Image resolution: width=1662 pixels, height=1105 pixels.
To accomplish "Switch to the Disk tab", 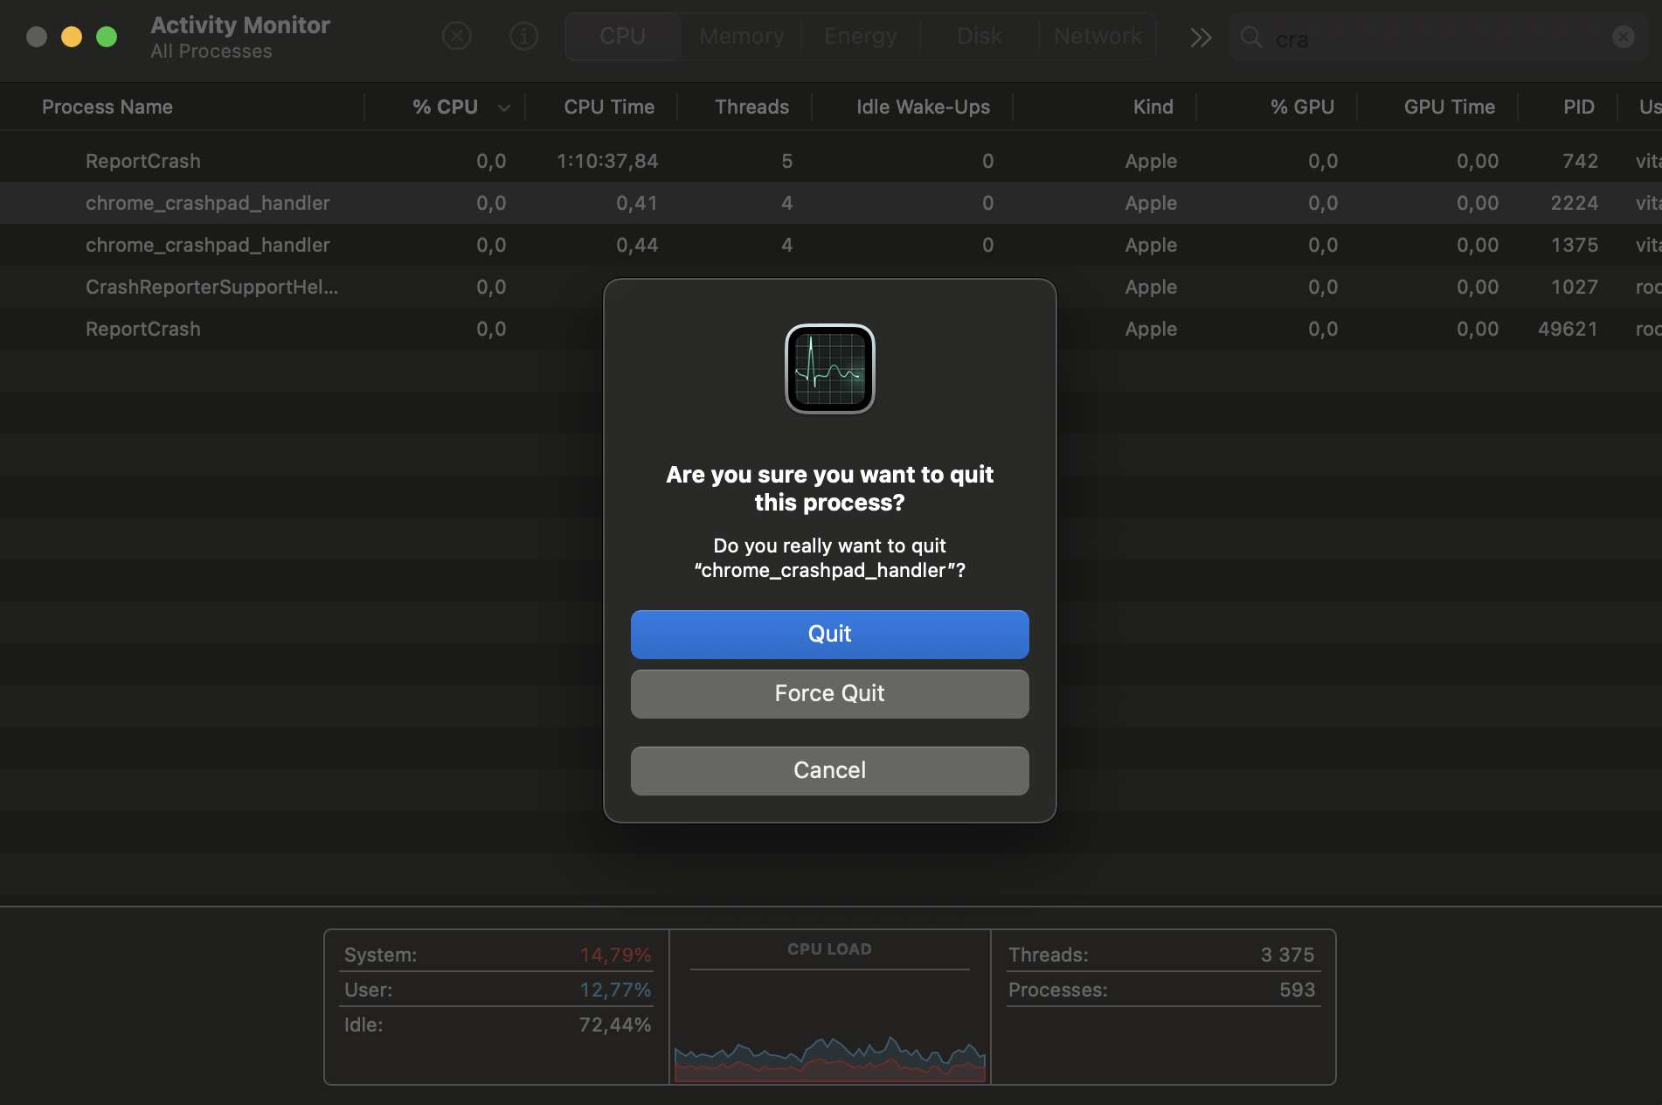I will tap(979, 36).
